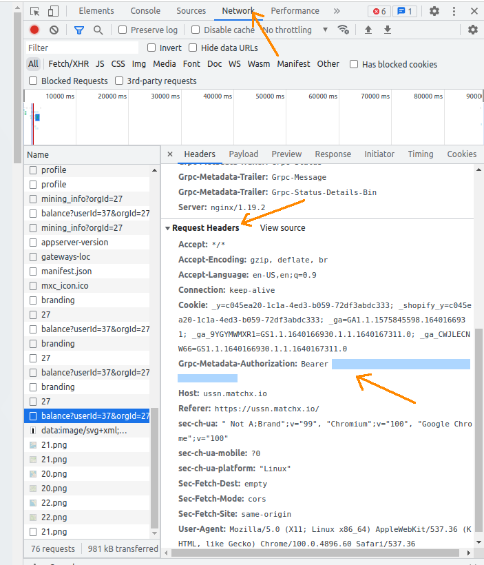Filter by Manifest requests
The image size is (484, 565).
pyautogui.click(x=293, y=64)
